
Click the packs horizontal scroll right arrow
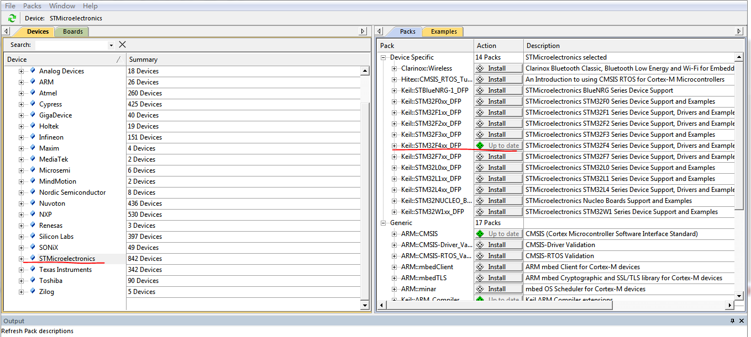click(x=729, y=305)
